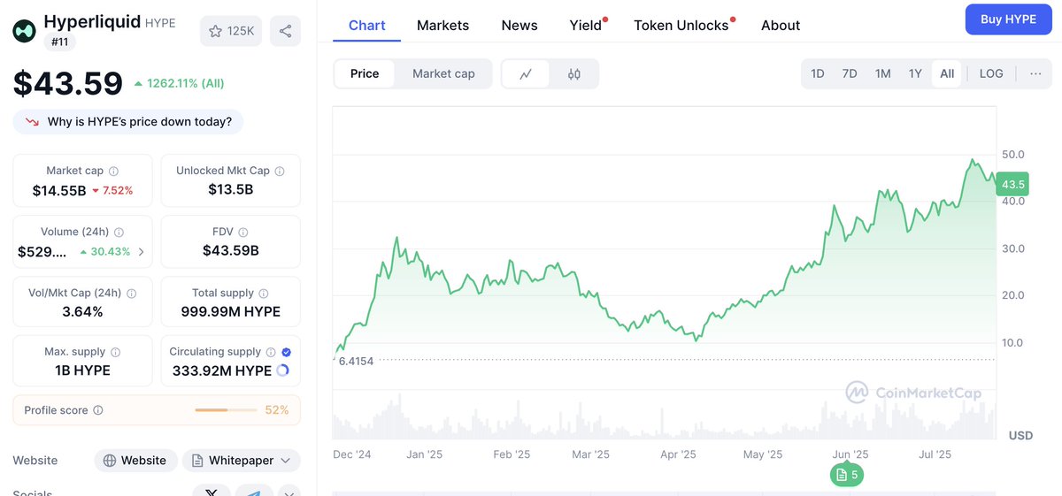Expand Volume (24h) details chevron
Image resolution: width=1062 pixels, height=496 pixels.
[141, 252]
